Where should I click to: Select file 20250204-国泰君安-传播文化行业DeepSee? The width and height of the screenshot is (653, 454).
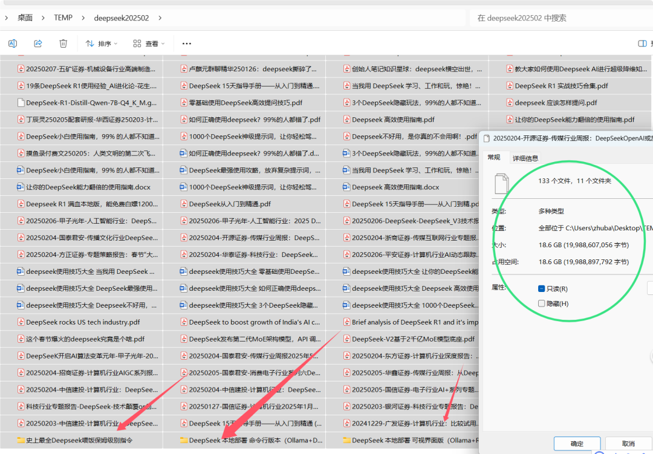[88, 238]
